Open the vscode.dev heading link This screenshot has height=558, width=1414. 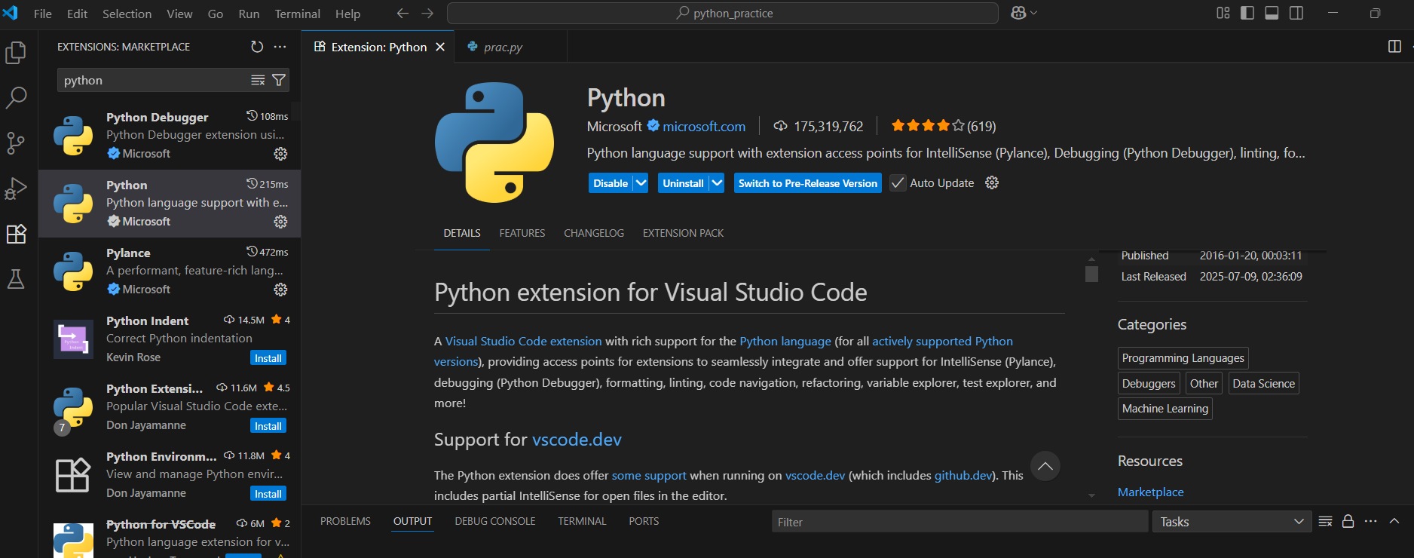577,440
